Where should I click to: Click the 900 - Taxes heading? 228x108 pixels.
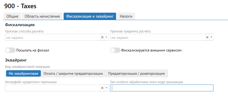[x=20, y=6]
